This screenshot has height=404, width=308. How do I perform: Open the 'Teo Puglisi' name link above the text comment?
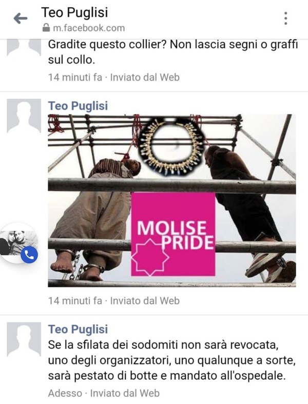[78, 329]
